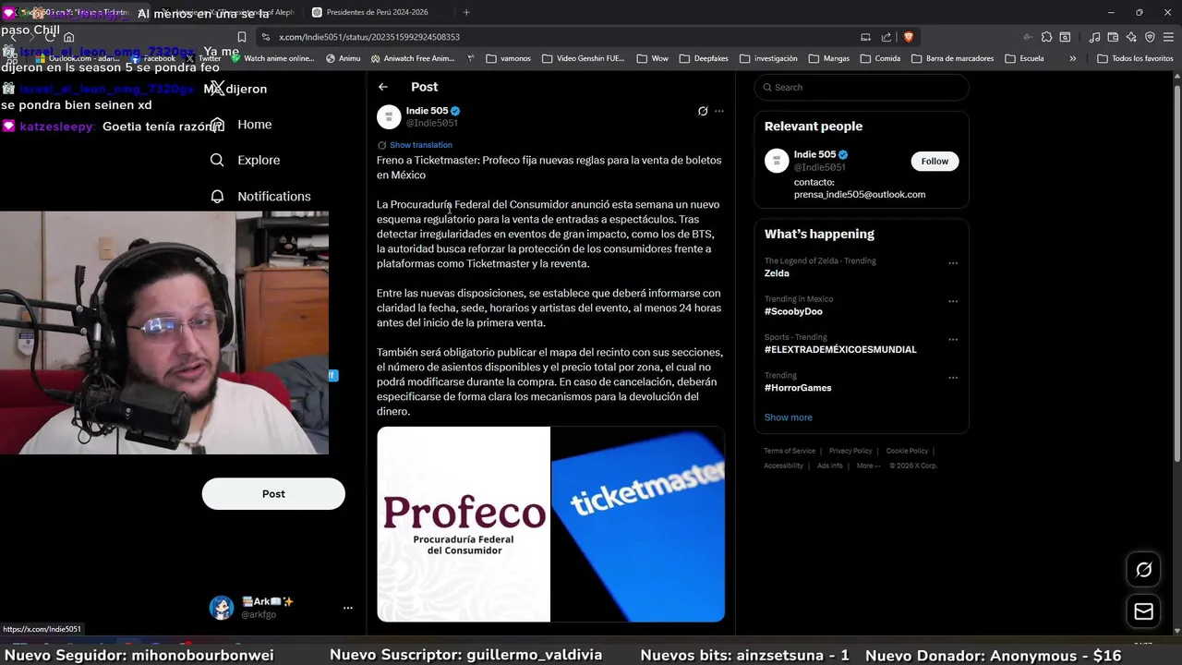Open the investigación bookmark folder
The width and height of the screenshot is (1182, 665).
point(768,58)
